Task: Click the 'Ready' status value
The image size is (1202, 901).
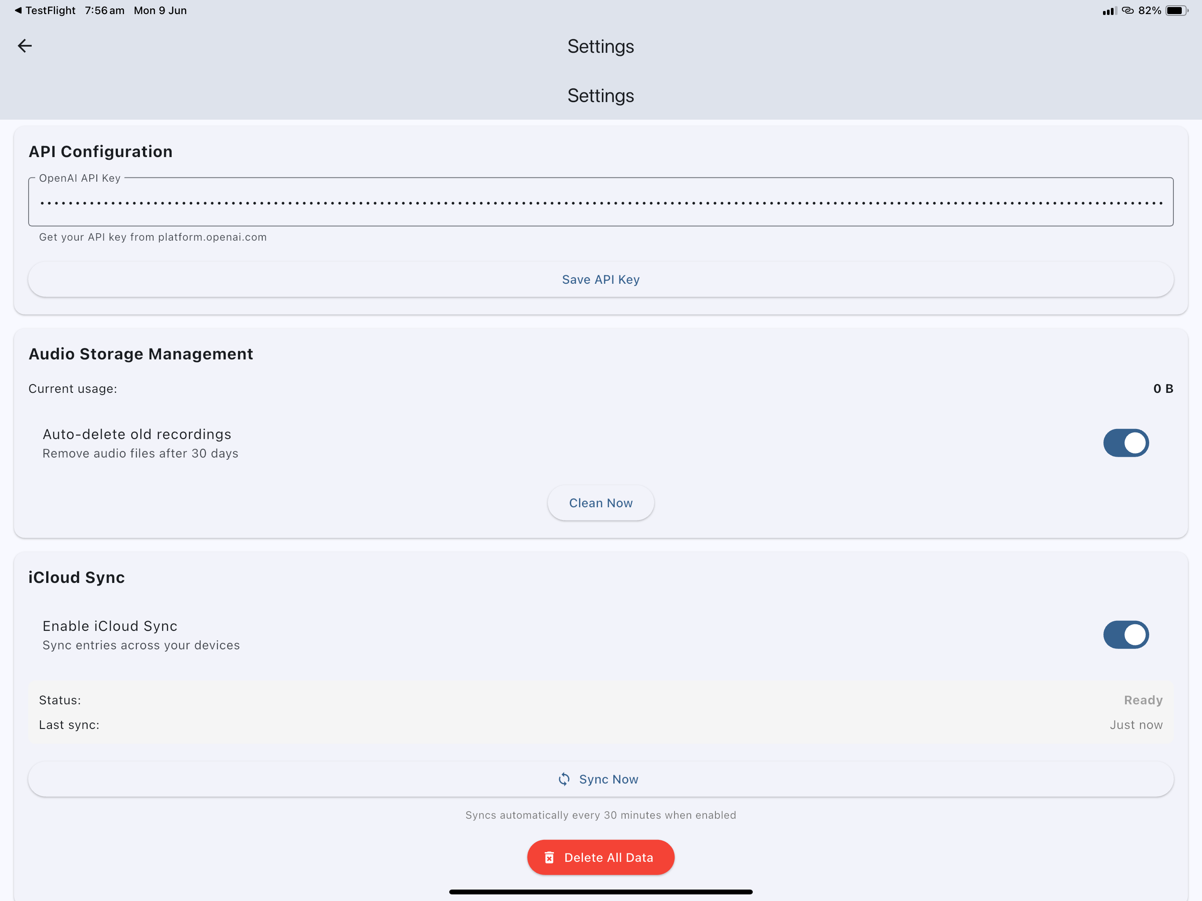Action: click(1143, 700)
